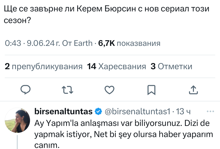Open the share icon options
Screen dimensions: 220x149
click(193, 90)
